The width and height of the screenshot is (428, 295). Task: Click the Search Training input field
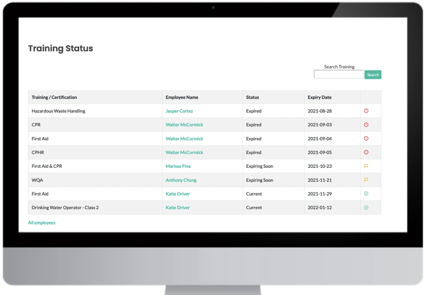338,74
